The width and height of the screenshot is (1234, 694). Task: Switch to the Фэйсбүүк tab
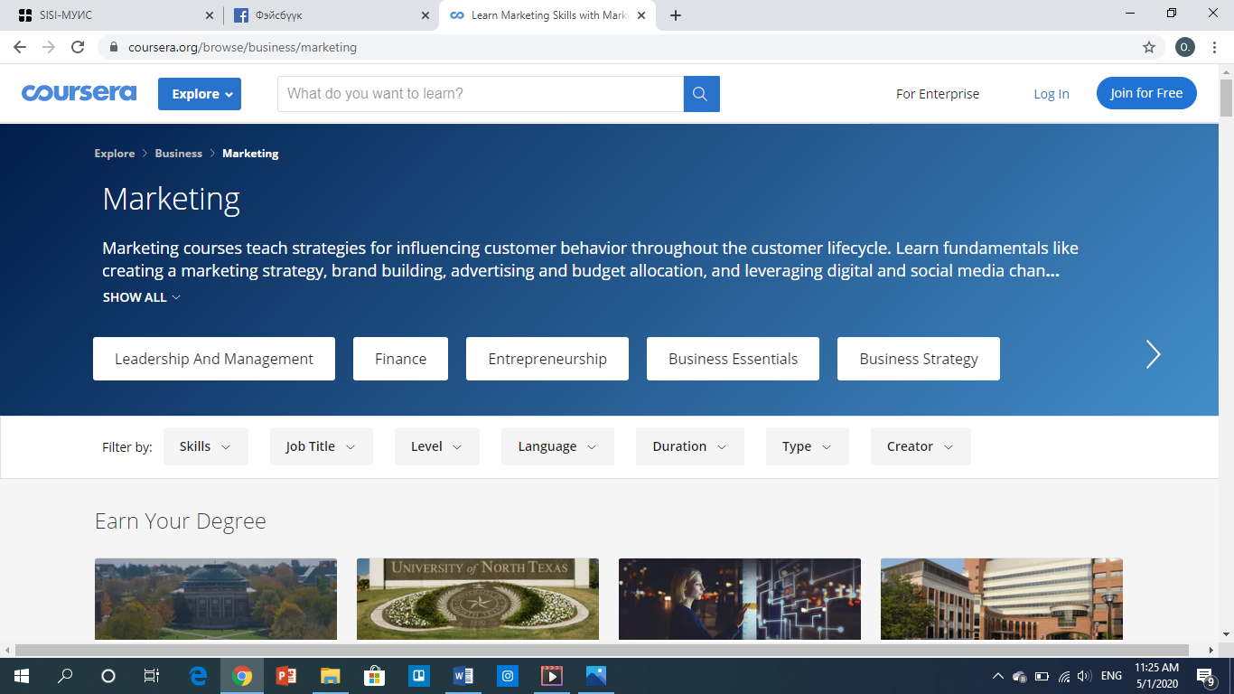pyautogui.click(x=321, y=15)
